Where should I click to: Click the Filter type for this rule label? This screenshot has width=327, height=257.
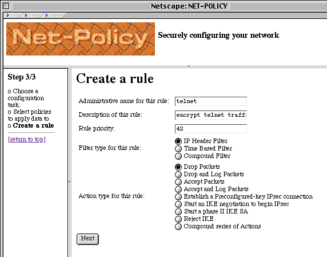pos(110,148)
